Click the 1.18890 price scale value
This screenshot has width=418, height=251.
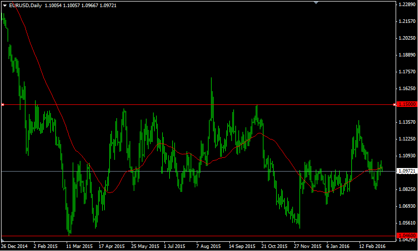[x=407, y=55]
